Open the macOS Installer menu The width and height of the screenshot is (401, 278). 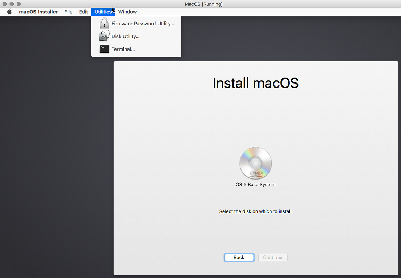(39, 12)
